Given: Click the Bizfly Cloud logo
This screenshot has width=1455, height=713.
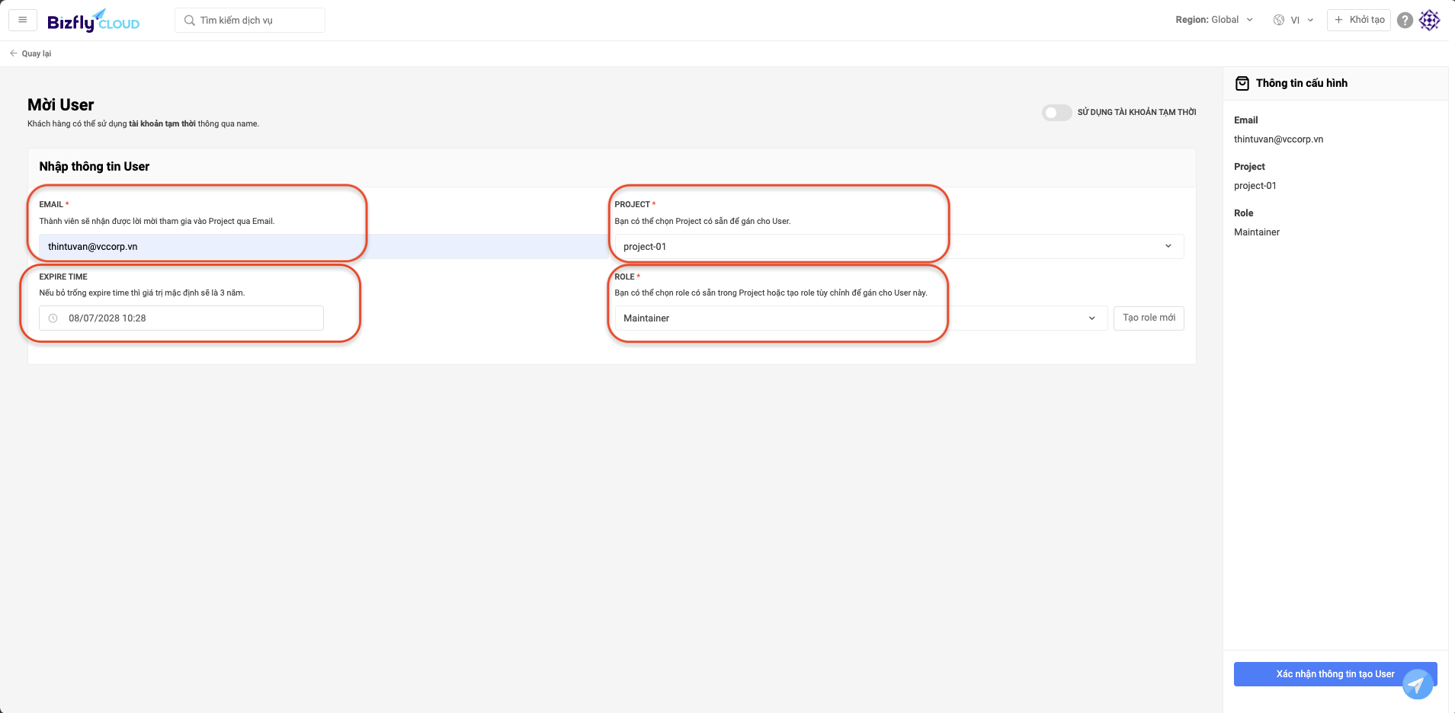Looking at the screenshot, I should (93, 21).
